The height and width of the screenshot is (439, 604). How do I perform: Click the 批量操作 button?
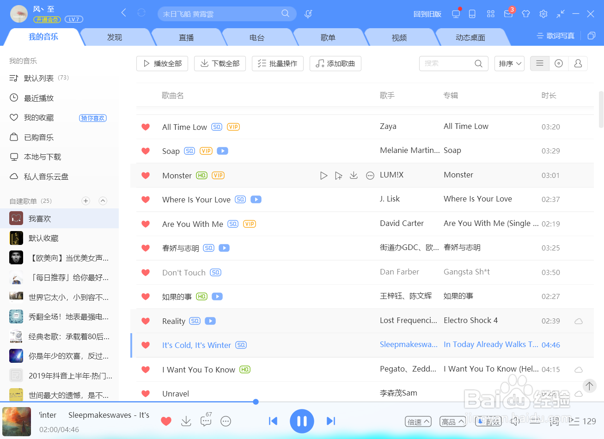[x=278, y=63]
